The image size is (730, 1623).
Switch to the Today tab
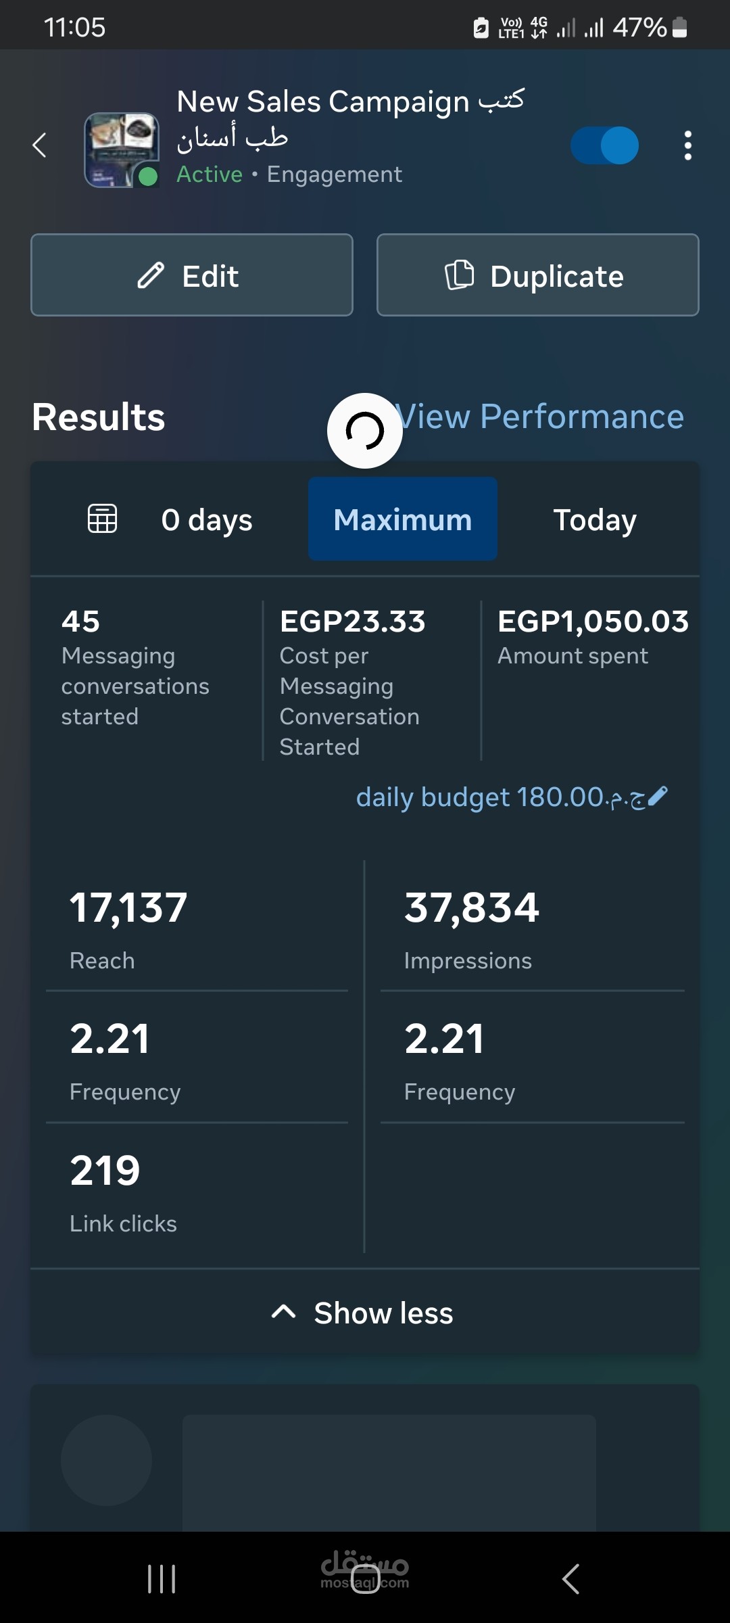[595, 519]
